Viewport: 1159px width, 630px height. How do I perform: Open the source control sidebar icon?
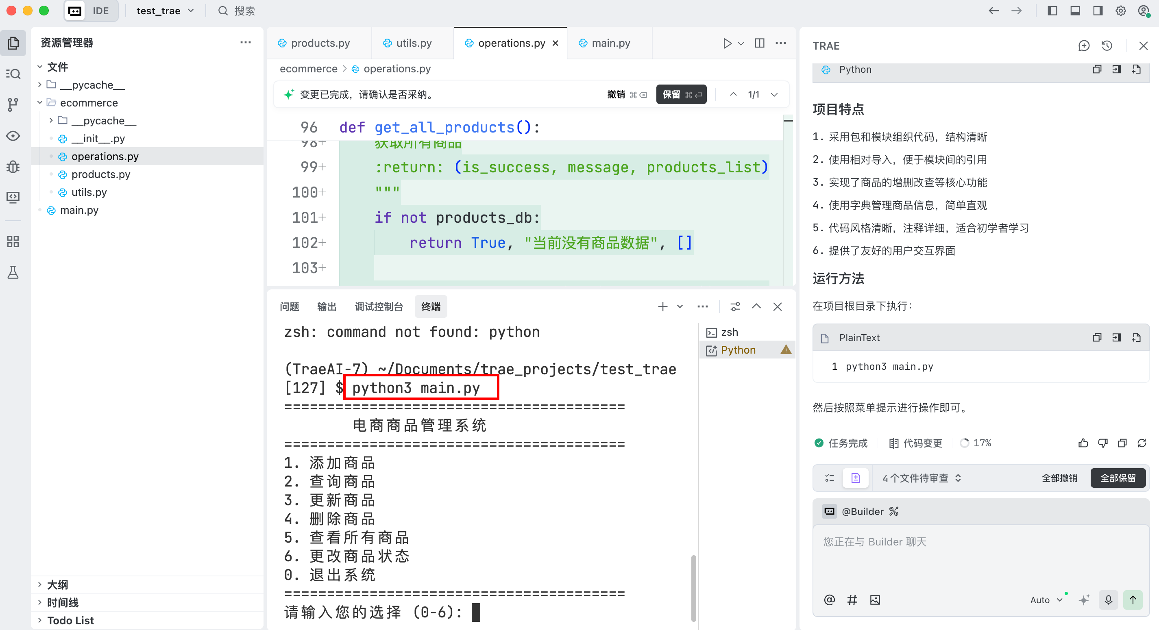[x=13, y=105]
